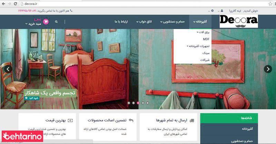Open ارتباط با ما page
276x144 pixels.
click(121, 22)
